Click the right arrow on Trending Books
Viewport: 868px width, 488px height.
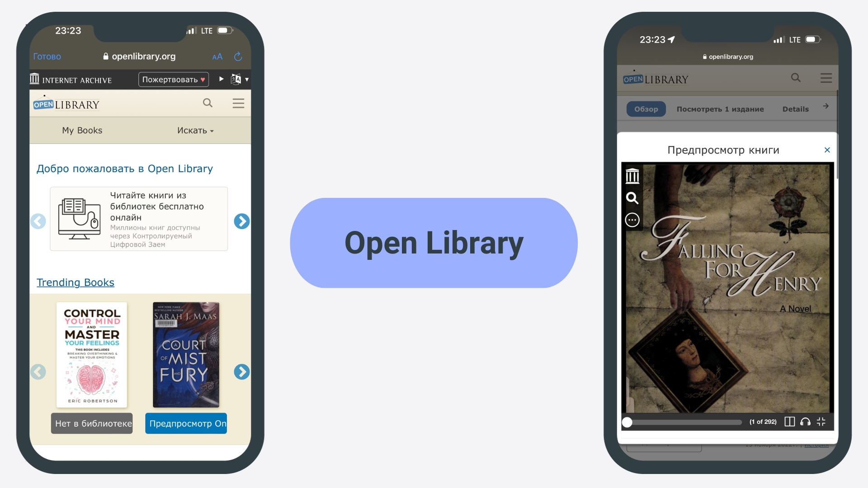pyautogui.click(x=241, y=371)
